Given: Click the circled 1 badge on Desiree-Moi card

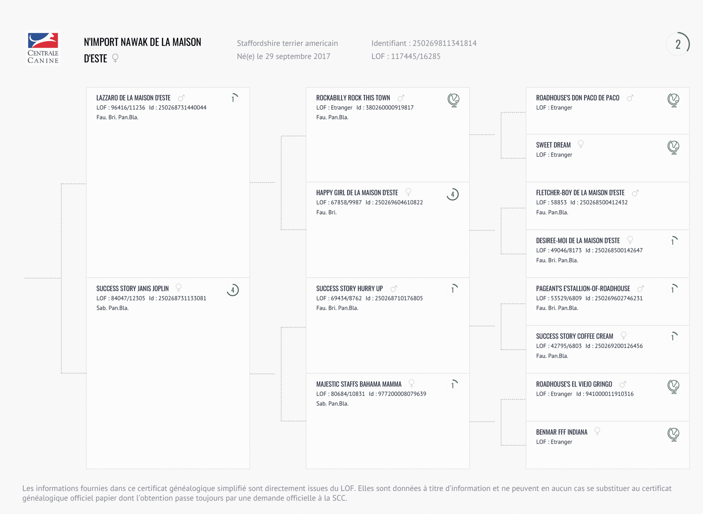Looking at the screenshot, I should 673,242.
